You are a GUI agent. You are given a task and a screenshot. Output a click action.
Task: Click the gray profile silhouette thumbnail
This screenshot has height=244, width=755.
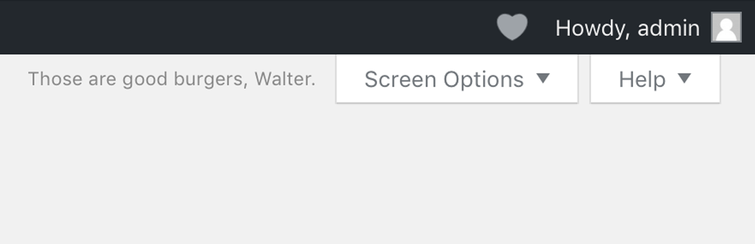click(726, 27)
